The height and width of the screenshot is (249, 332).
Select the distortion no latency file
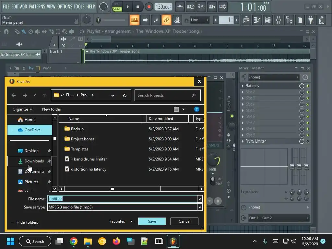[x=89, y=169]
